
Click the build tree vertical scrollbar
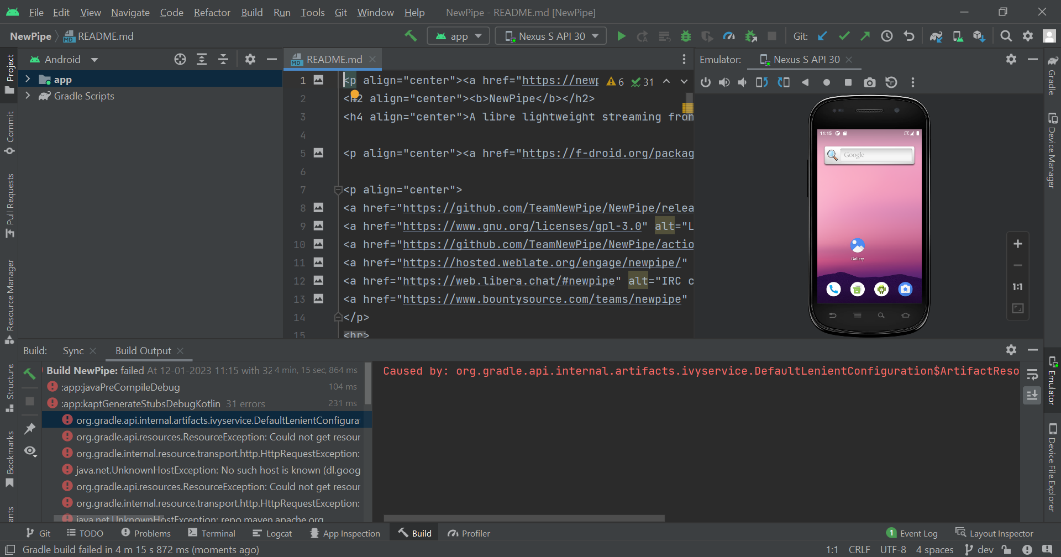coord(368,383)
